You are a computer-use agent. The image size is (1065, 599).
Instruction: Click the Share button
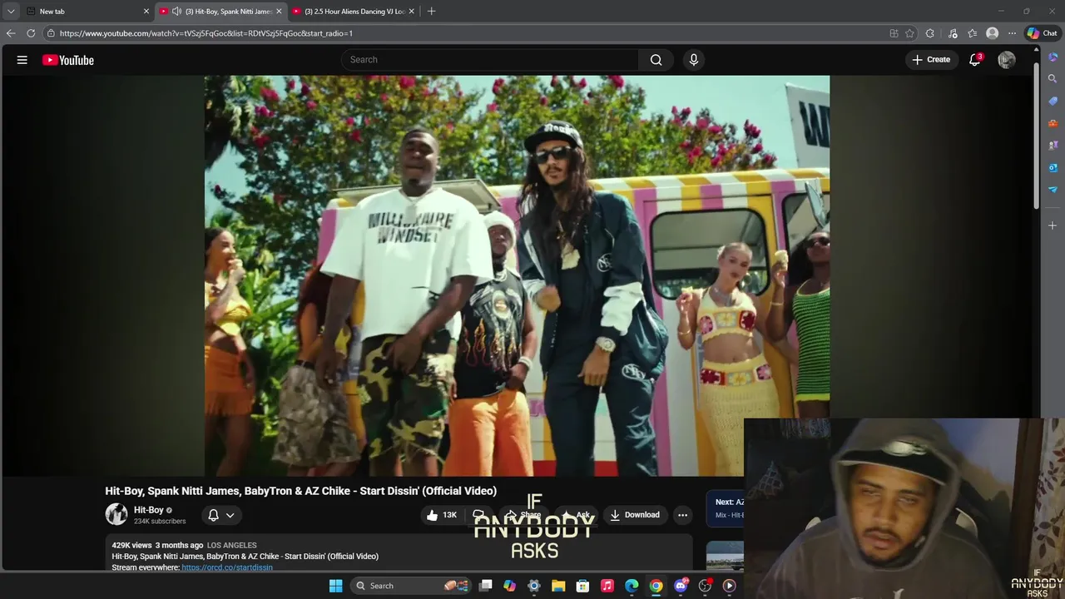click(x=523, y=515)
